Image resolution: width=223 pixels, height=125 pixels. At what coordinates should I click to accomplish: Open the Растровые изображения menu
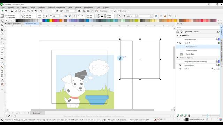(56, 8)
